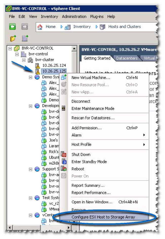This screenshot has height=239, width=165.
Task: Click Home link in navigation bar
Action: click(51, 27)
